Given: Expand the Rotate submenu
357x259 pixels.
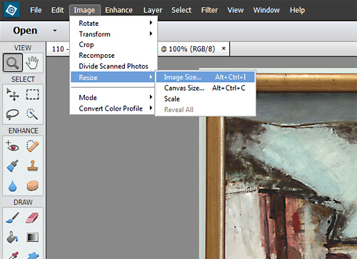Looking at the screenshot, I should 114,24.
